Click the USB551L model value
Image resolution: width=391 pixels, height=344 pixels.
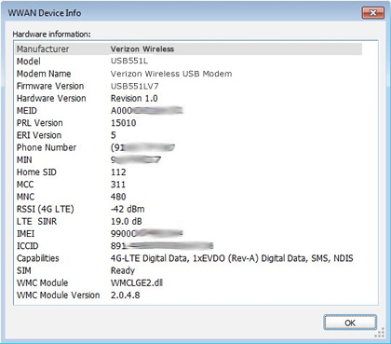pos(129,62)
